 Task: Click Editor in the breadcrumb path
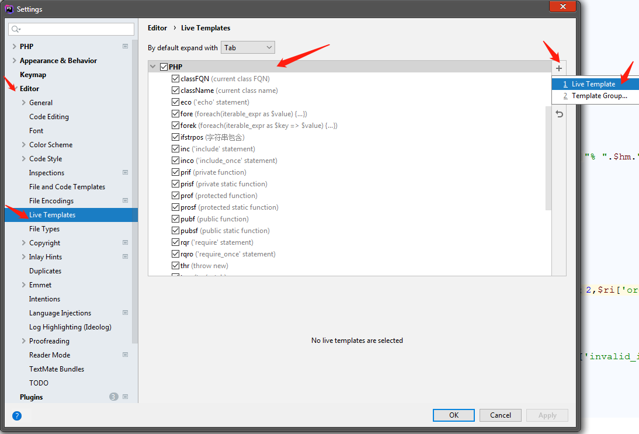tap(157, 28)
